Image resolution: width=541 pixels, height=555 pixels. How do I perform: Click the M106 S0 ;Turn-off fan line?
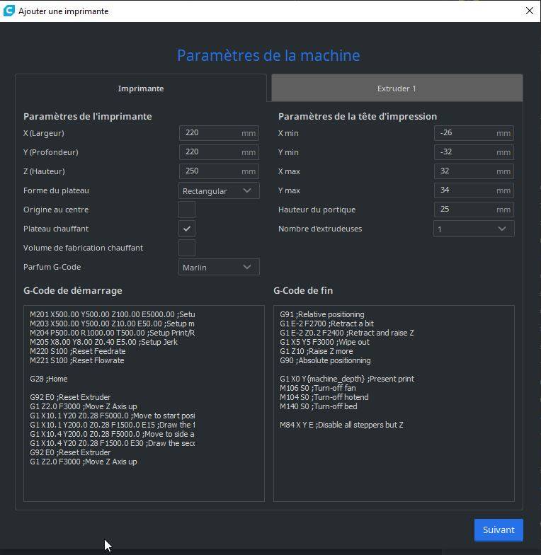317,388
